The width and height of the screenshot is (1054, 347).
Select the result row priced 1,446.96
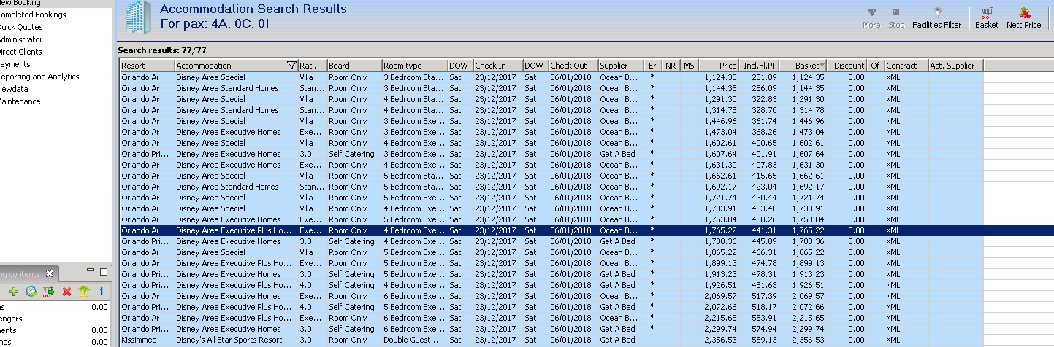click(x=551, y=121)
